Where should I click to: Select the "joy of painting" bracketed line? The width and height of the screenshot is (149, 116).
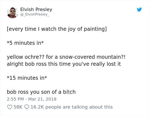point(57,29)
